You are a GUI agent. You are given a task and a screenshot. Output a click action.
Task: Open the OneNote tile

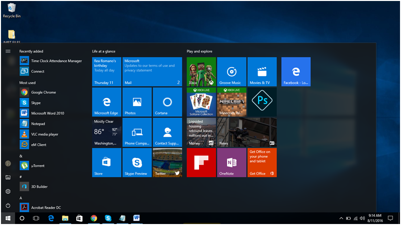click(x=232, y=163)
